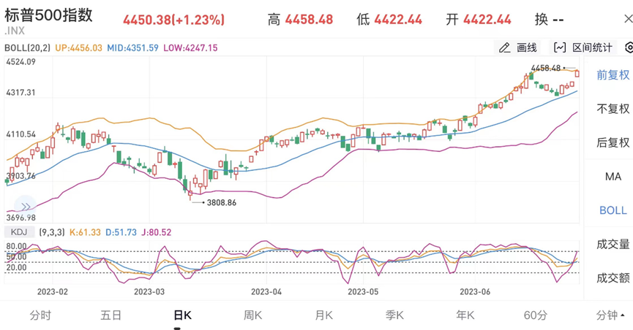The height and width of the screenshot is (330, 633).
Task: Click the 低 low price 4422.44
Action: [x=389, y=19]
